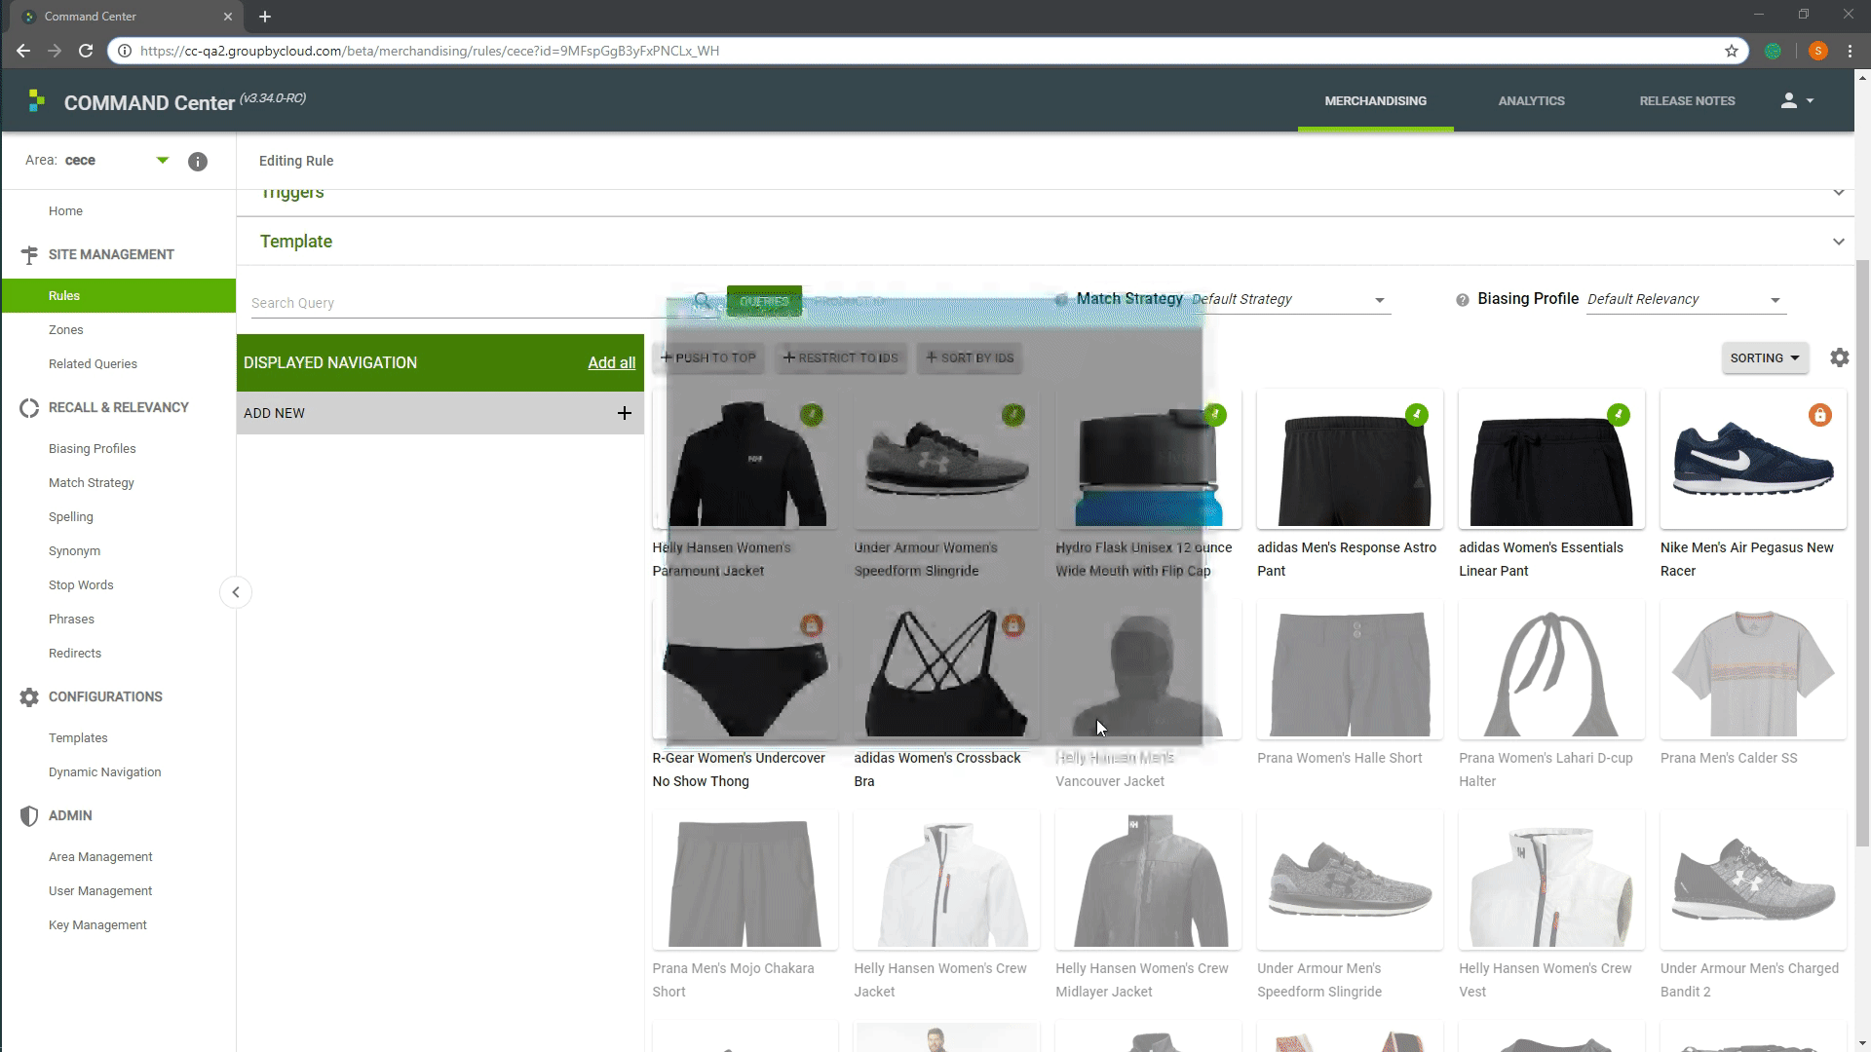Open the Sorting dropdown
This screenshot has height=1052, width=1871.
pyautogui.click(x=1765, y=357)
